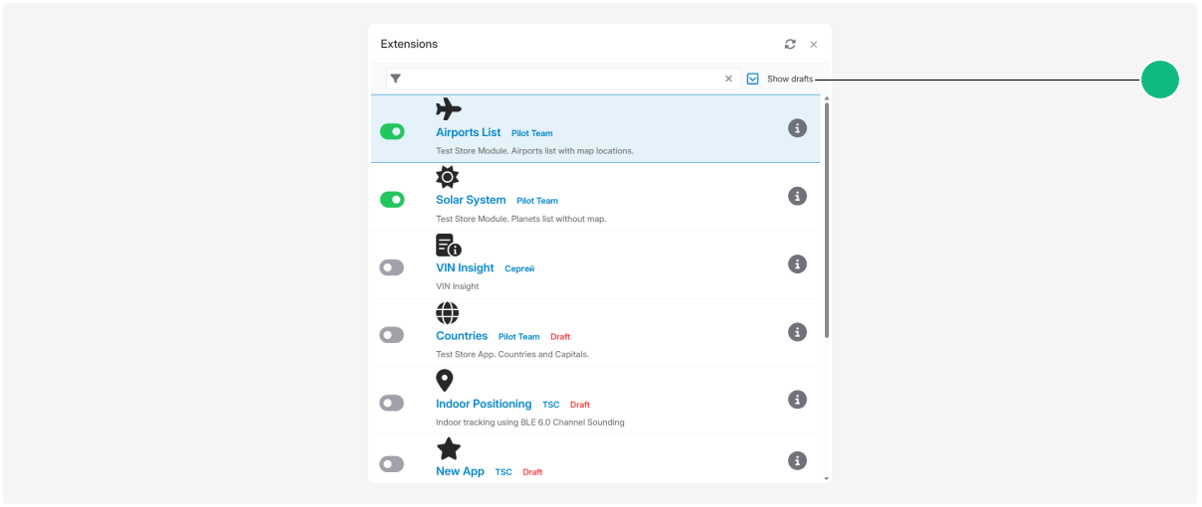
Task: Clear the filter field with the X
Action: 728,79
